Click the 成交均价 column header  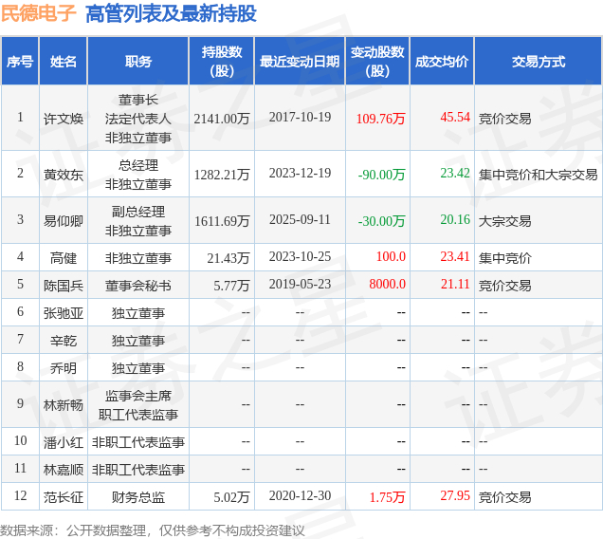(442, 62)
